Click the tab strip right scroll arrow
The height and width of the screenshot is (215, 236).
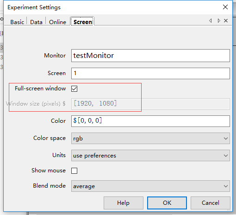(218, 20)
